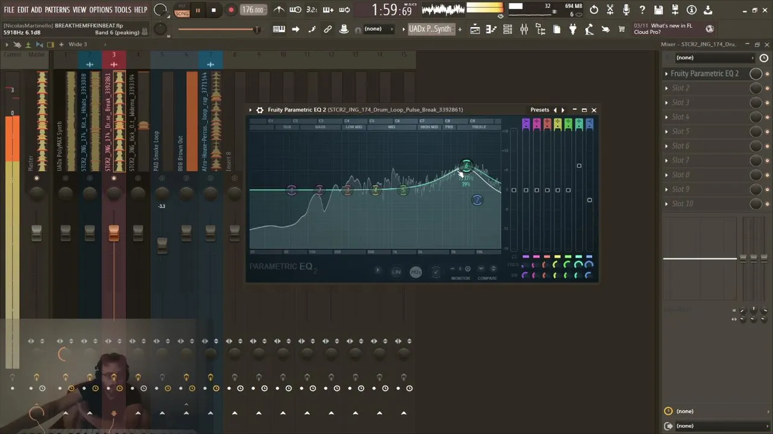Open the audio editor scissors icon

click(x=610, y=10)
